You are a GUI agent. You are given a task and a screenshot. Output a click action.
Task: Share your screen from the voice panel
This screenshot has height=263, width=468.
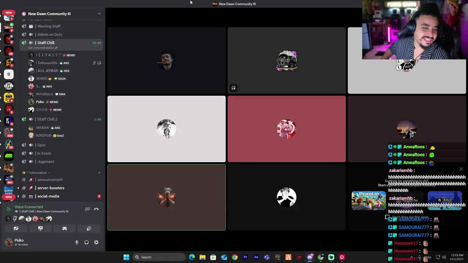point(40,229)
